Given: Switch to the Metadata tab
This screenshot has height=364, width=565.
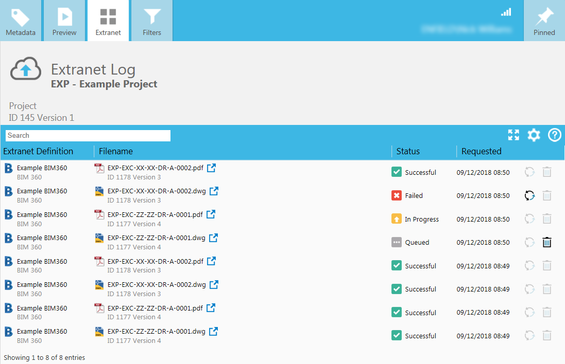Looking at the screenshot, I should 21,21.
